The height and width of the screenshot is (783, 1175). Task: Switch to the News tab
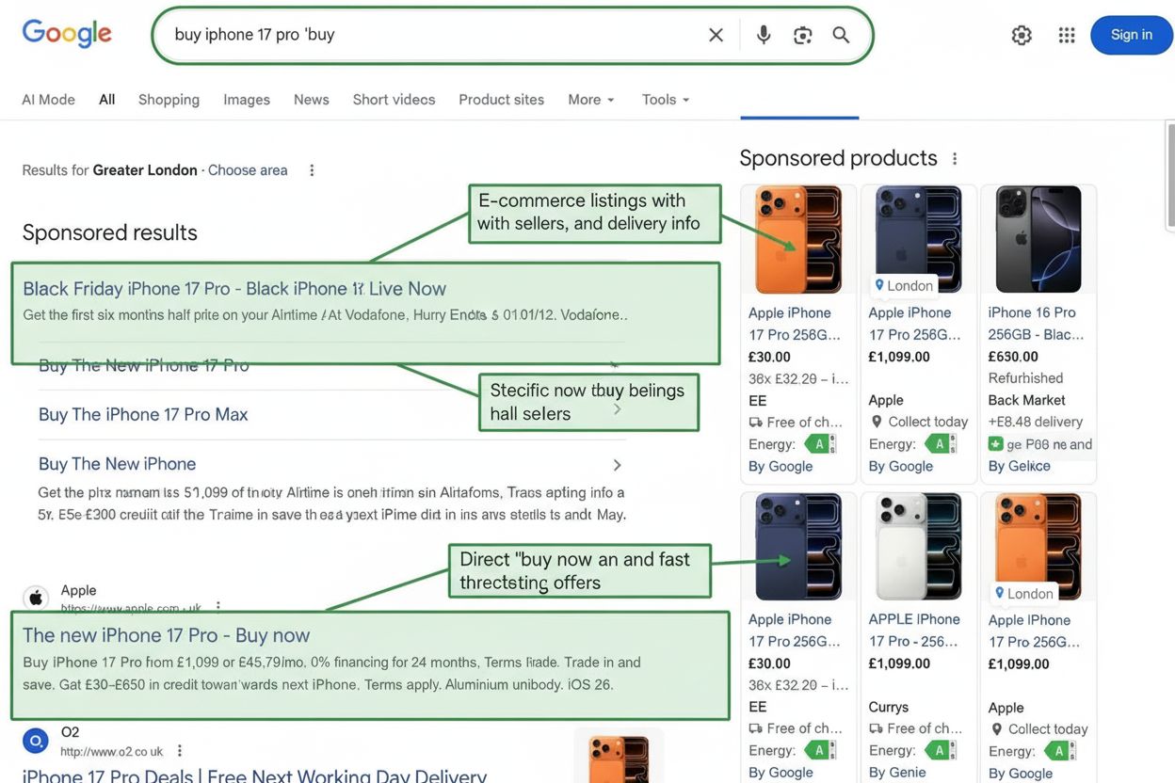click(x=311, y=99)
